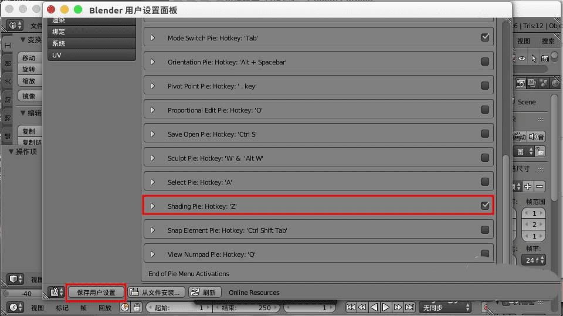
Task: Click the 旋转 rotate button
Action: pyautogui.click(x=30, y=69)
